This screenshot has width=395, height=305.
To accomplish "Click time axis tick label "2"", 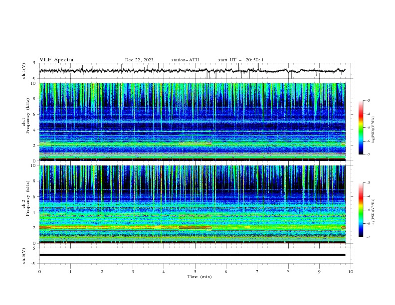I will click(102, 272).
